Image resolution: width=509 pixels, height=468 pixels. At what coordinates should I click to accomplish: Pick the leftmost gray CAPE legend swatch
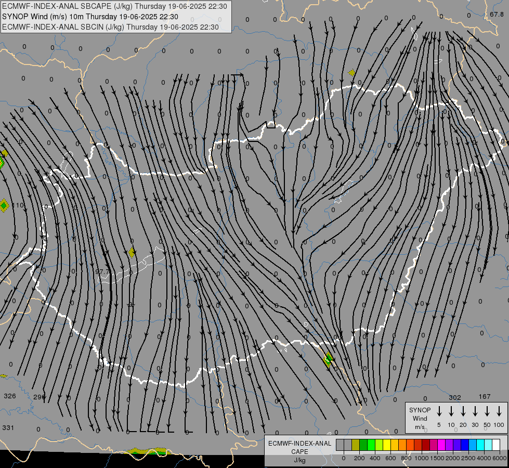click(340, 445)
